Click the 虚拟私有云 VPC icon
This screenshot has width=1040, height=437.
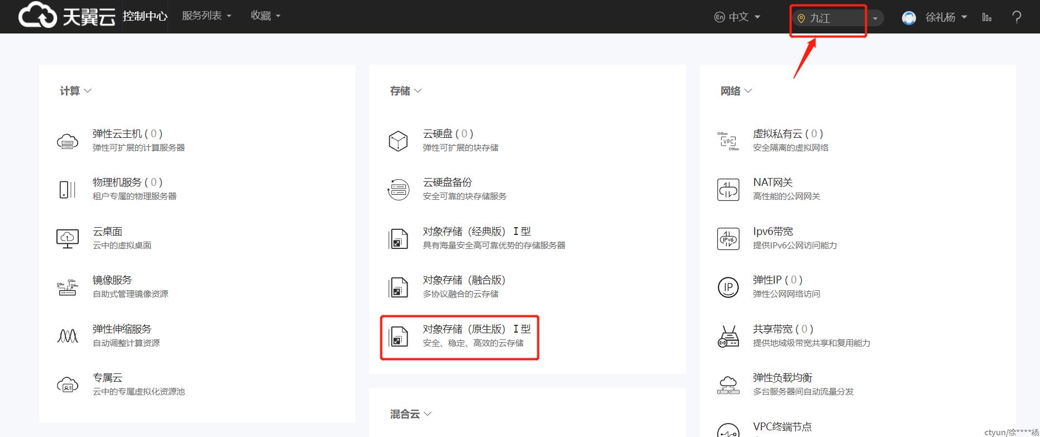click(x=728, y=141)
